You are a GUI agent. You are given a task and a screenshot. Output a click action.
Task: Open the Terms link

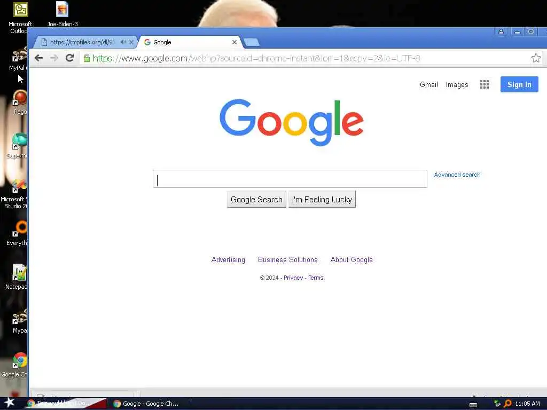[x=316, y=278]
